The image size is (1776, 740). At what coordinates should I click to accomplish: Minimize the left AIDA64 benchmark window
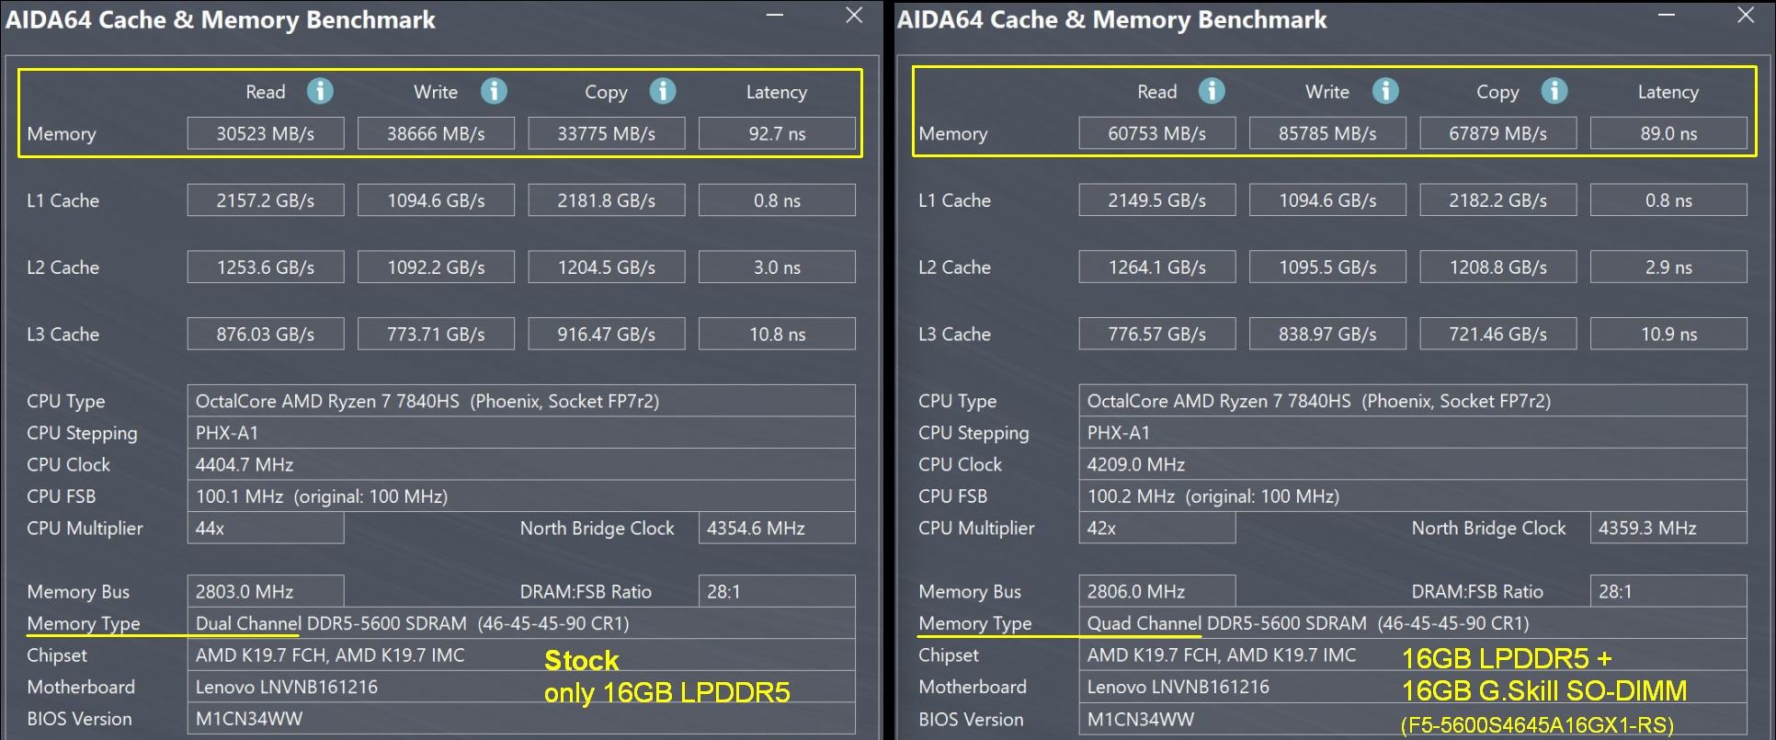(775, 16)
